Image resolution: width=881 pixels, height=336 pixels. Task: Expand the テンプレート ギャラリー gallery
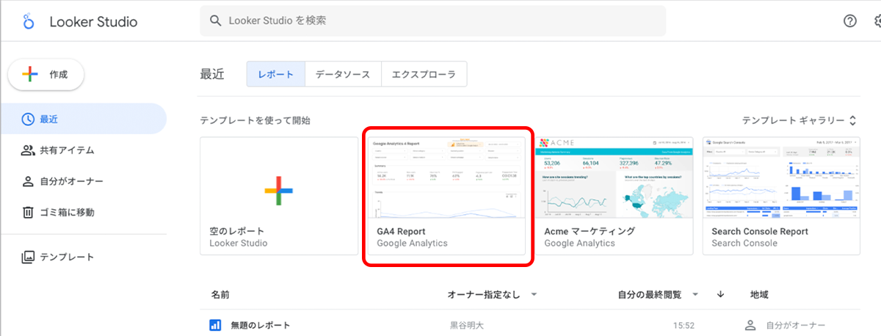(x=799, y=120)
